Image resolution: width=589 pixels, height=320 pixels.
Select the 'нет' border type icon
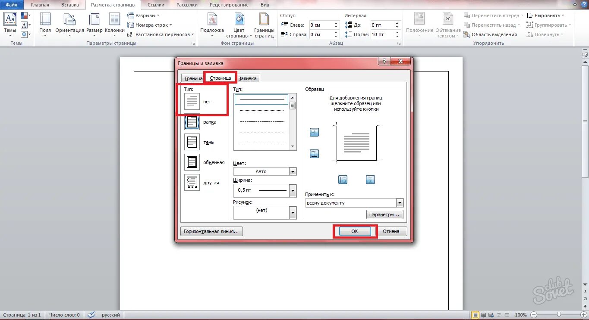pyautogui.click(x=192, y=102)
